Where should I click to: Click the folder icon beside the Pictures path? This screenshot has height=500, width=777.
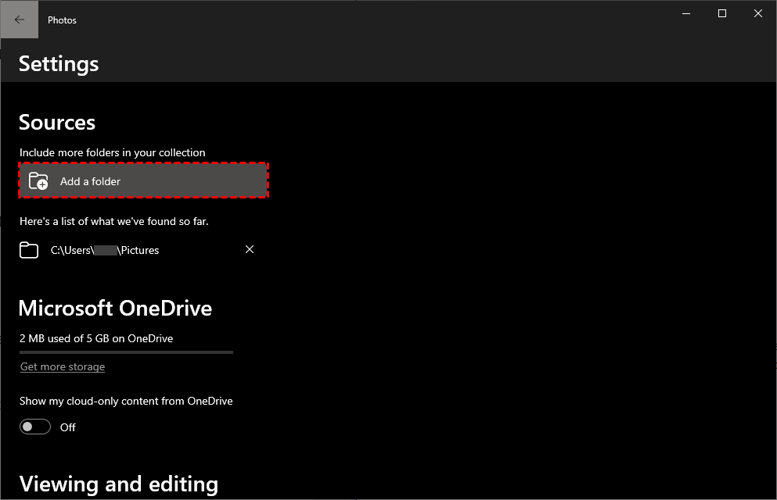(x=29, y=249)
